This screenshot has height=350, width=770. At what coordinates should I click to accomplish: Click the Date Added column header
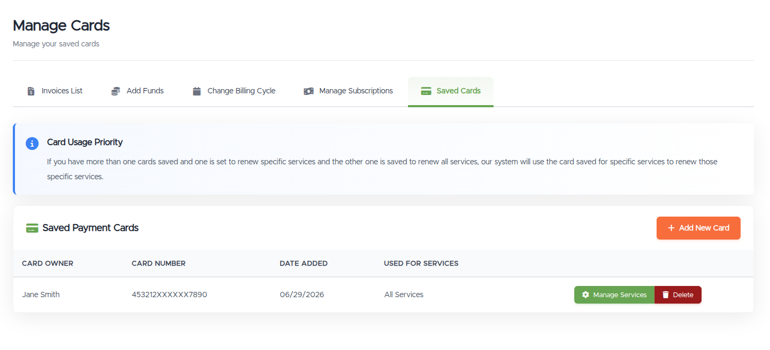click(x=304, y=264)
